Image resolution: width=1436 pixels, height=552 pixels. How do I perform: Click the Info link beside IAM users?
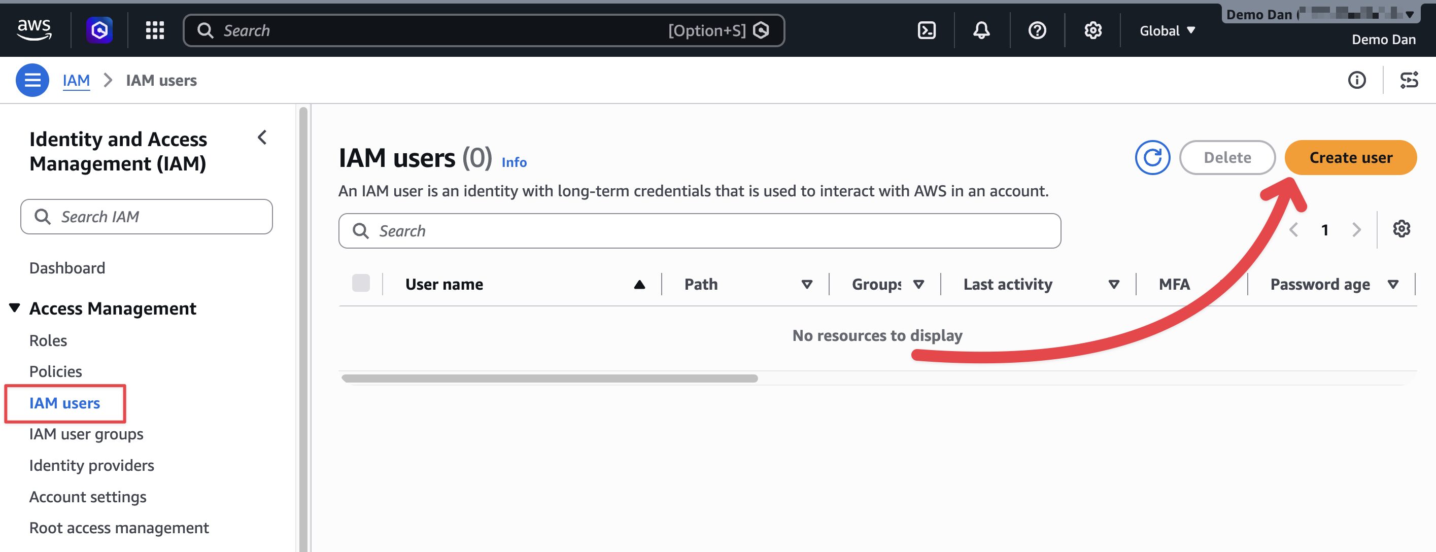514,162
